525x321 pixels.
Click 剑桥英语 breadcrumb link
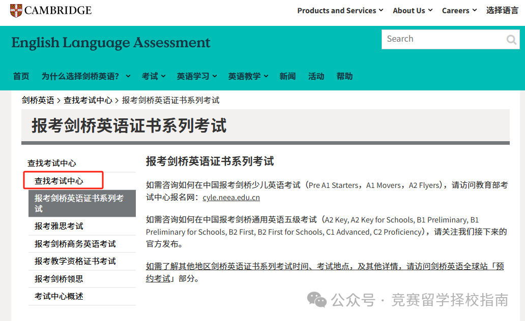click(38, 101)
